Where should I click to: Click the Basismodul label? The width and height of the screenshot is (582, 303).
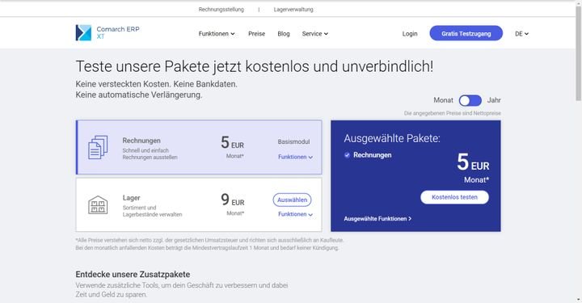pyautogui.click(x=293, y=141)
